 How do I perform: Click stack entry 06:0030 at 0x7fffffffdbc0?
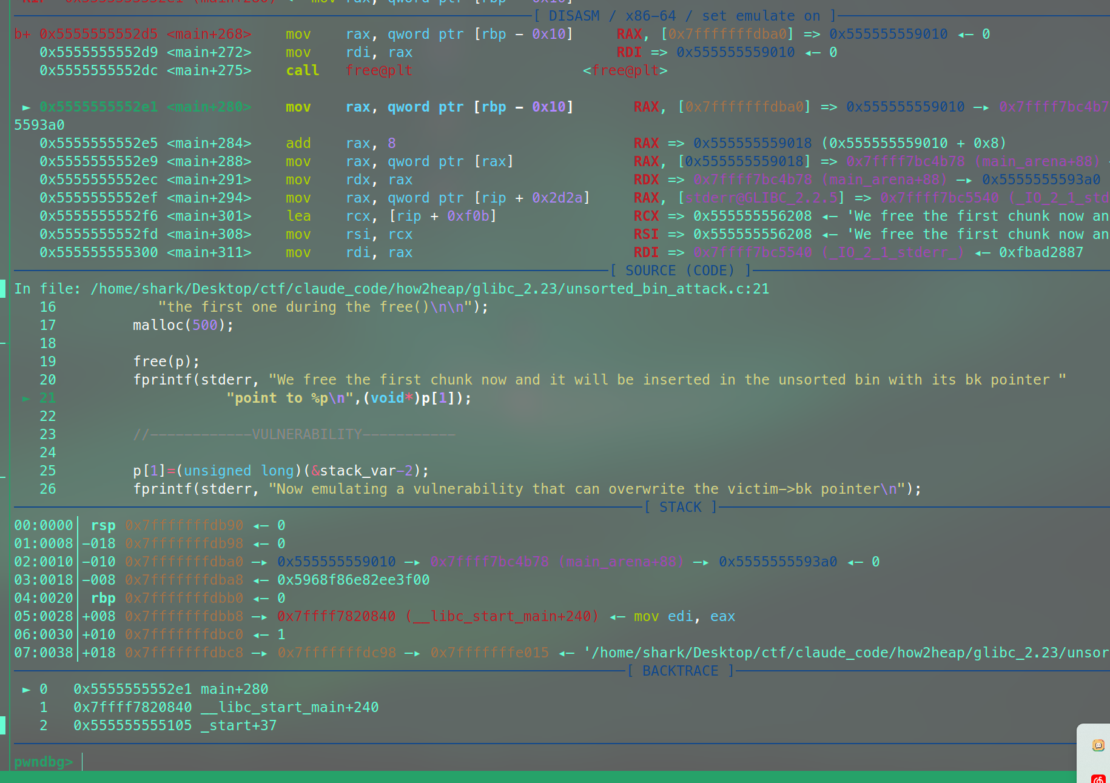click(184, 634)
